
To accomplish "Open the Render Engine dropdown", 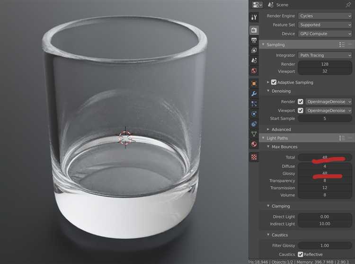I will (x=325, y=16).
